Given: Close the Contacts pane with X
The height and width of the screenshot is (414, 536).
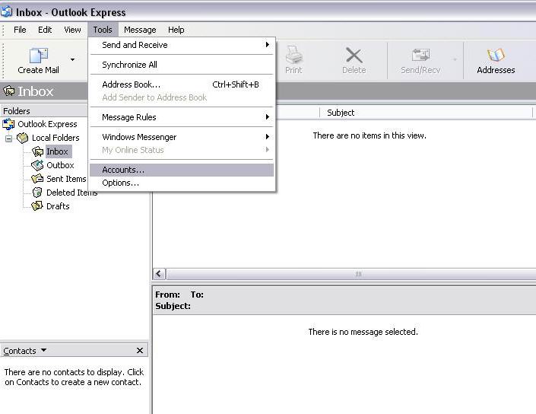Looking at the screenshot, I should (x=140, y=351).
